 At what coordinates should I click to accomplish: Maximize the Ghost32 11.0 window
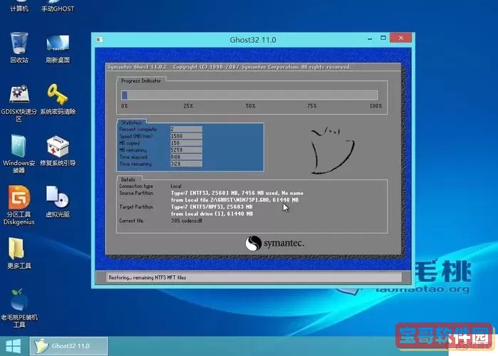383,38
